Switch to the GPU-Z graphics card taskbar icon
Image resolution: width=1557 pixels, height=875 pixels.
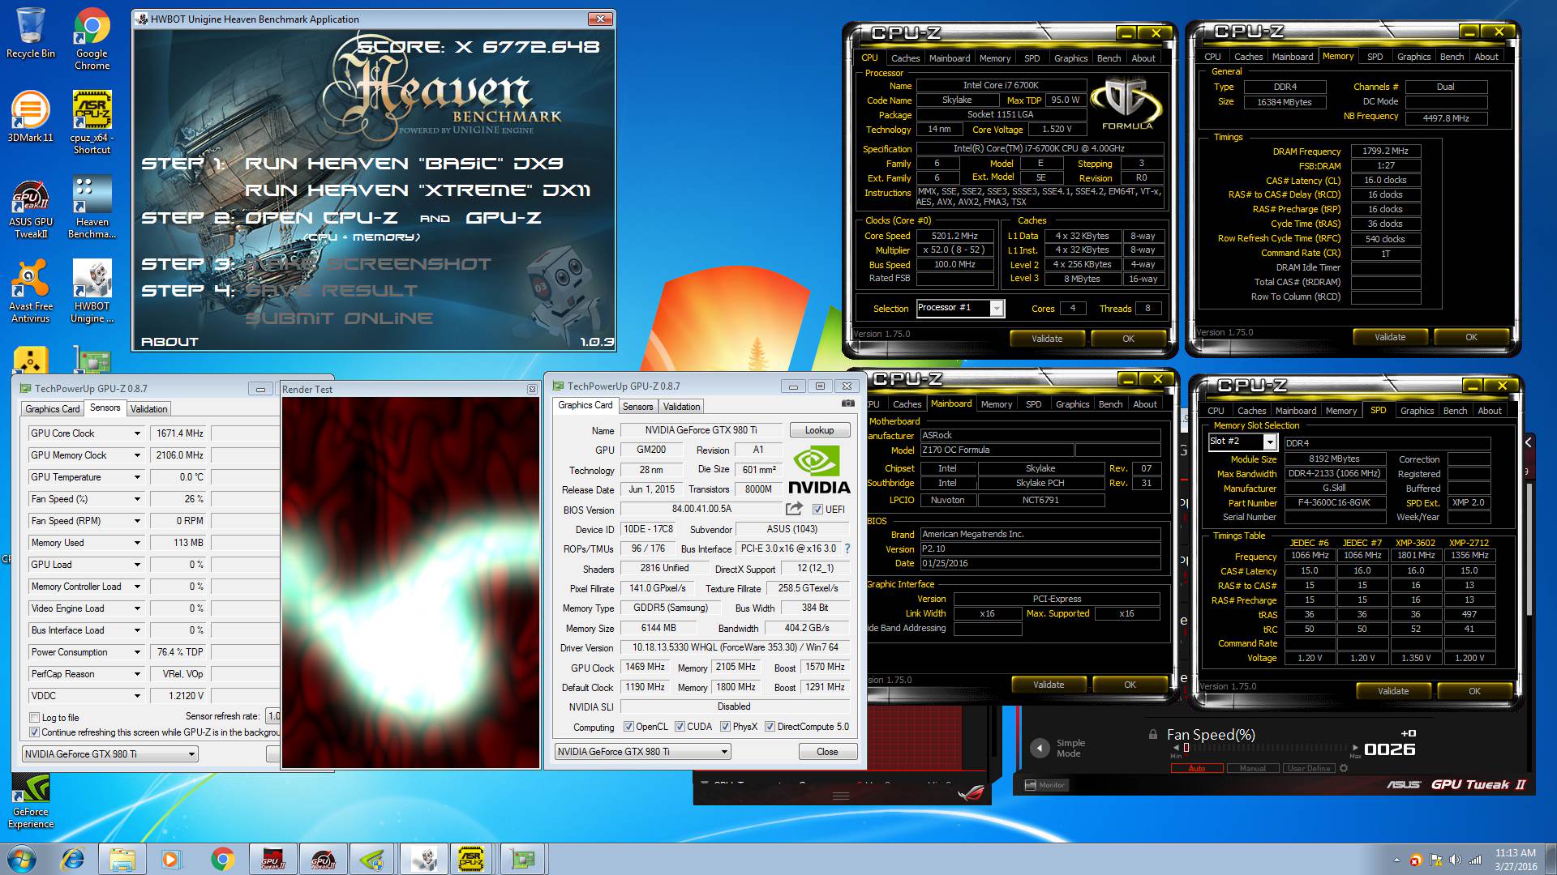pyautogui.click(x=523, y=860)
